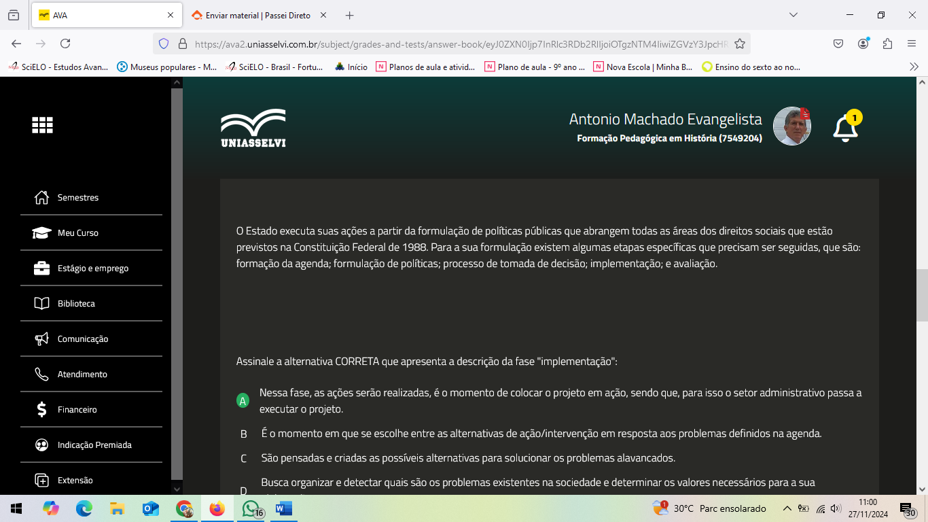Open Semestres from the sidebar

click(78, 198)
